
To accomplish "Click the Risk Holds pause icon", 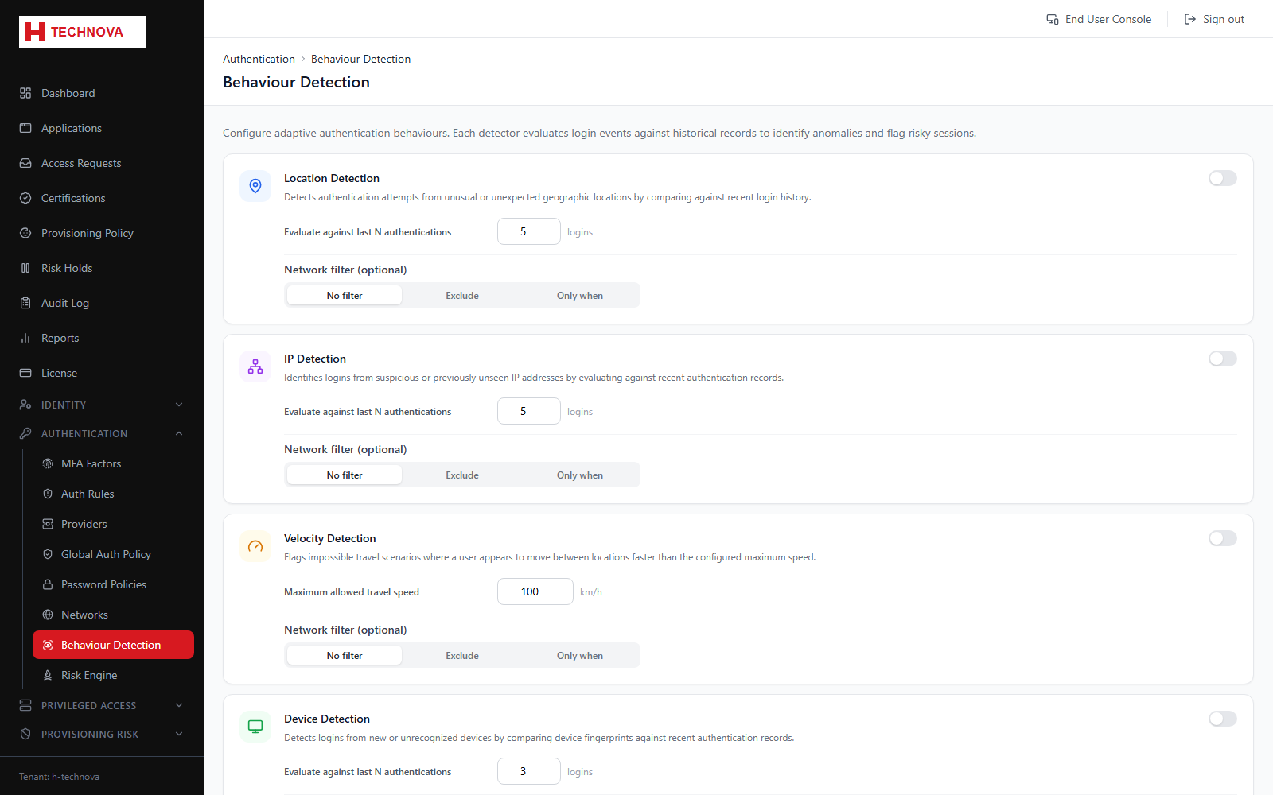I will tap(25, 268).
